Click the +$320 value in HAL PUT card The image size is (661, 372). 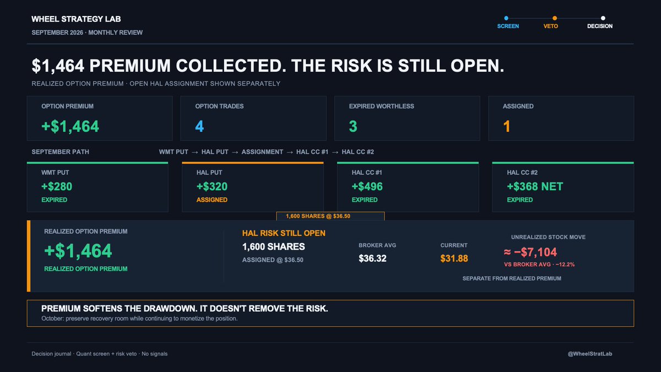[x=212, y=186]
